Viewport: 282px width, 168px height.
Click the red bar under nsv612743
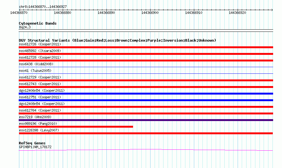tap(146, 87)
